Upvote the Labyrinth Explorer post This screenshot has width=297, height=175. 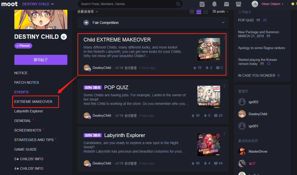coord(193,163)
